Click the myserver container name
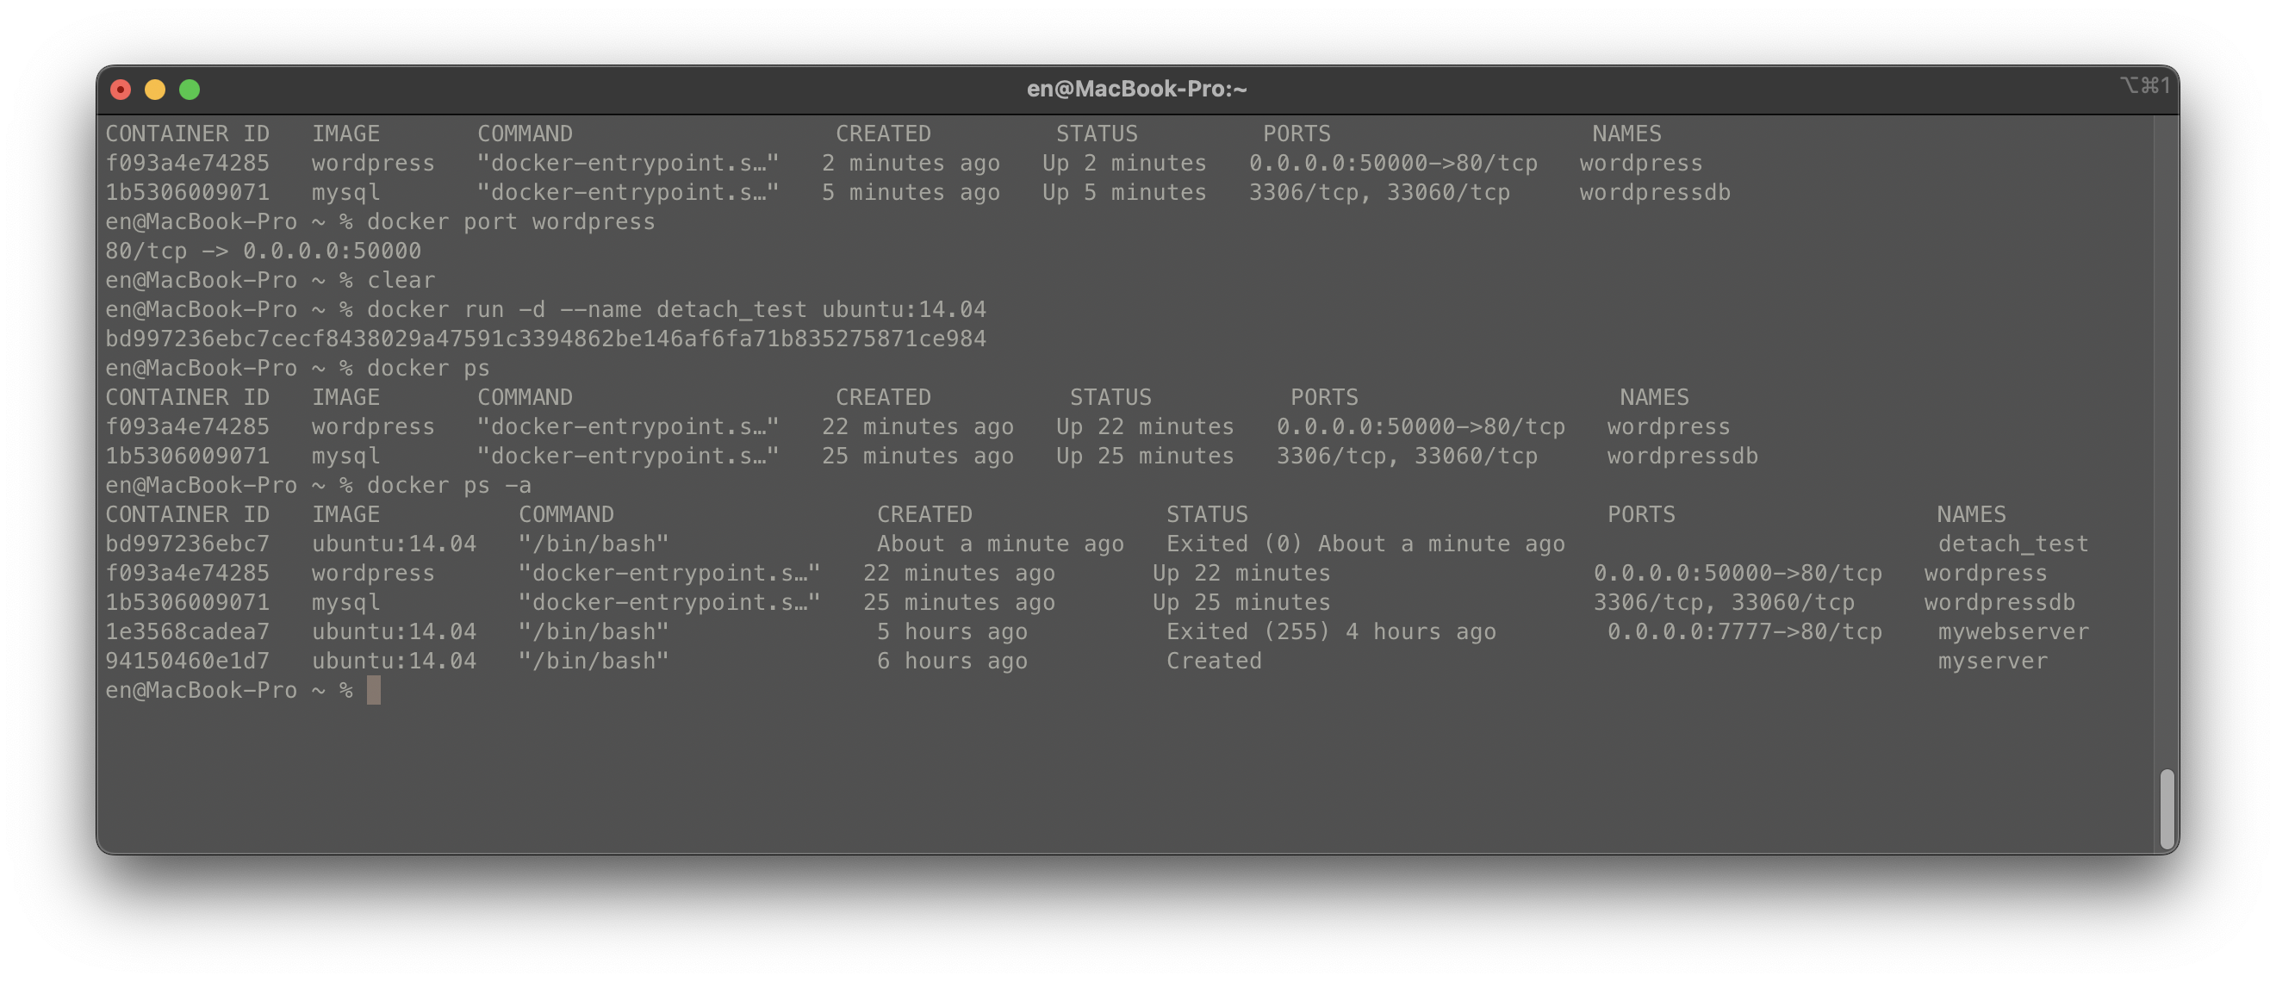This screenshot has width=2276, height=982. tap(1992, 662)
